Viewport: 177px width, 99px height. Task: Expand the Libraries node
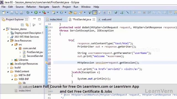(x=12, y=60)
